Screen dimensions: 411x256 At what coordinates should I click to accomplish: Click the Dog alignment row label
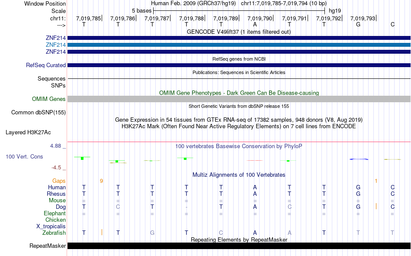pyautogui.click(x=61, y=207)
